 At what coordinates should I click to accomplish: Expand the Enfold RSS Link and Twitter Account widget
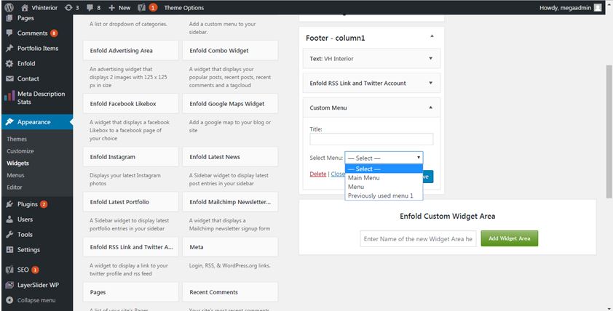pos(430,83)
